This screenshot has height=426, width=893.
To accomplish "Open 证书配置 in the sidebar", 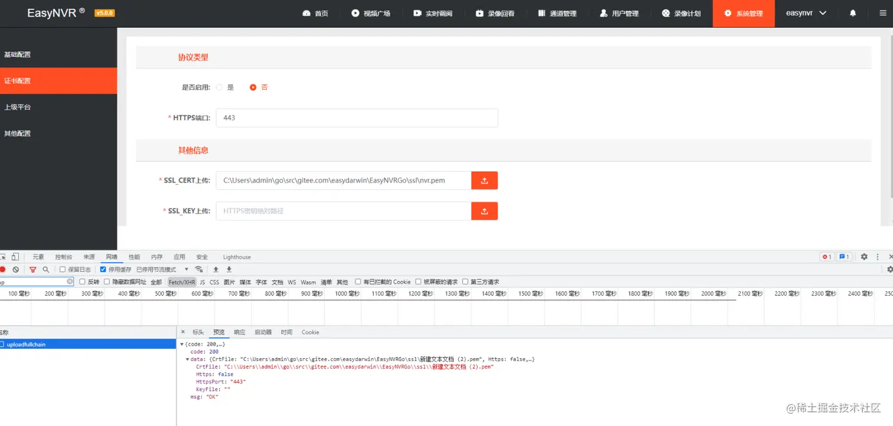I will pyautogui.click(x=58, y=81).
